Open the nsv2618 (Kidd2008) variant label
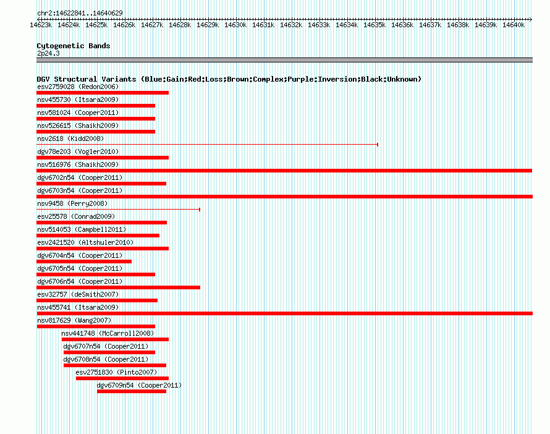 pos(70,138)
